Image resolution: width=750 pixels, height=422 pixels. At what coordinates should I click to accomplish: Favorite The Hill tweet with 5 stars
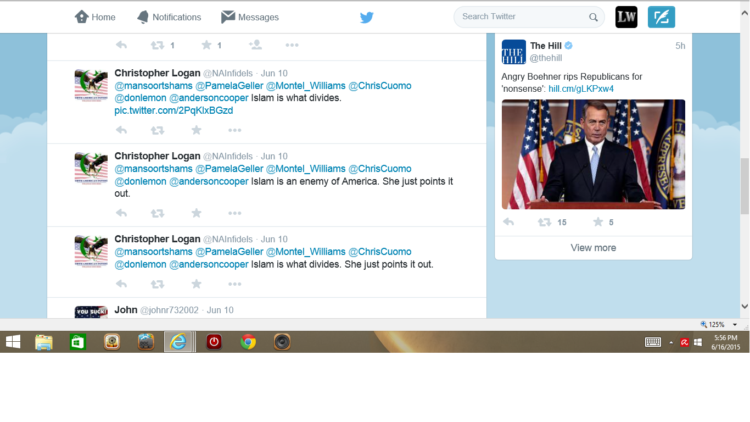(598, 222)
